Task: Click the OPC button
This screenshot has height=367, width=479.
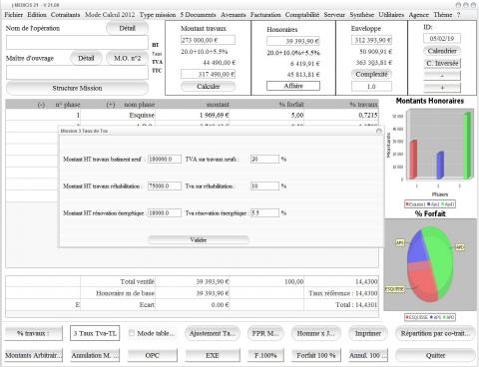Action: [153, 355]
